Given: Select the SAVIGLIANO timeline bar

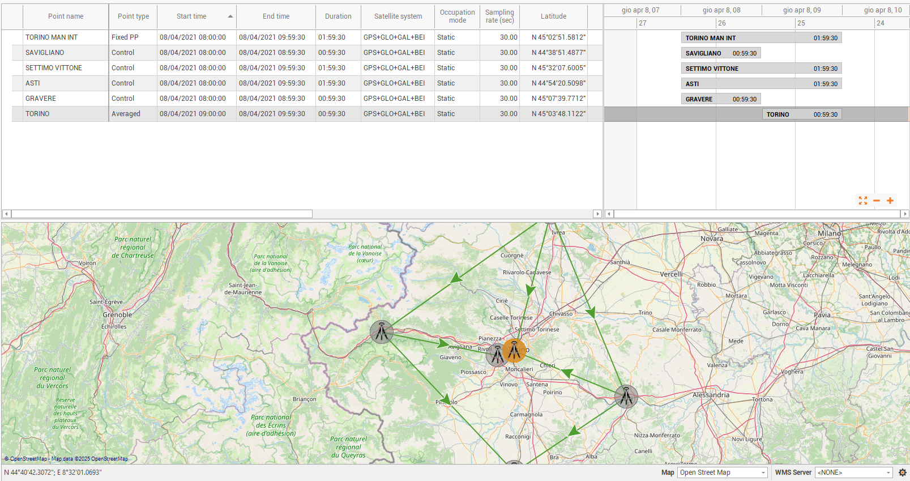Looking at the screenshot, I should [x=721, y=53].
